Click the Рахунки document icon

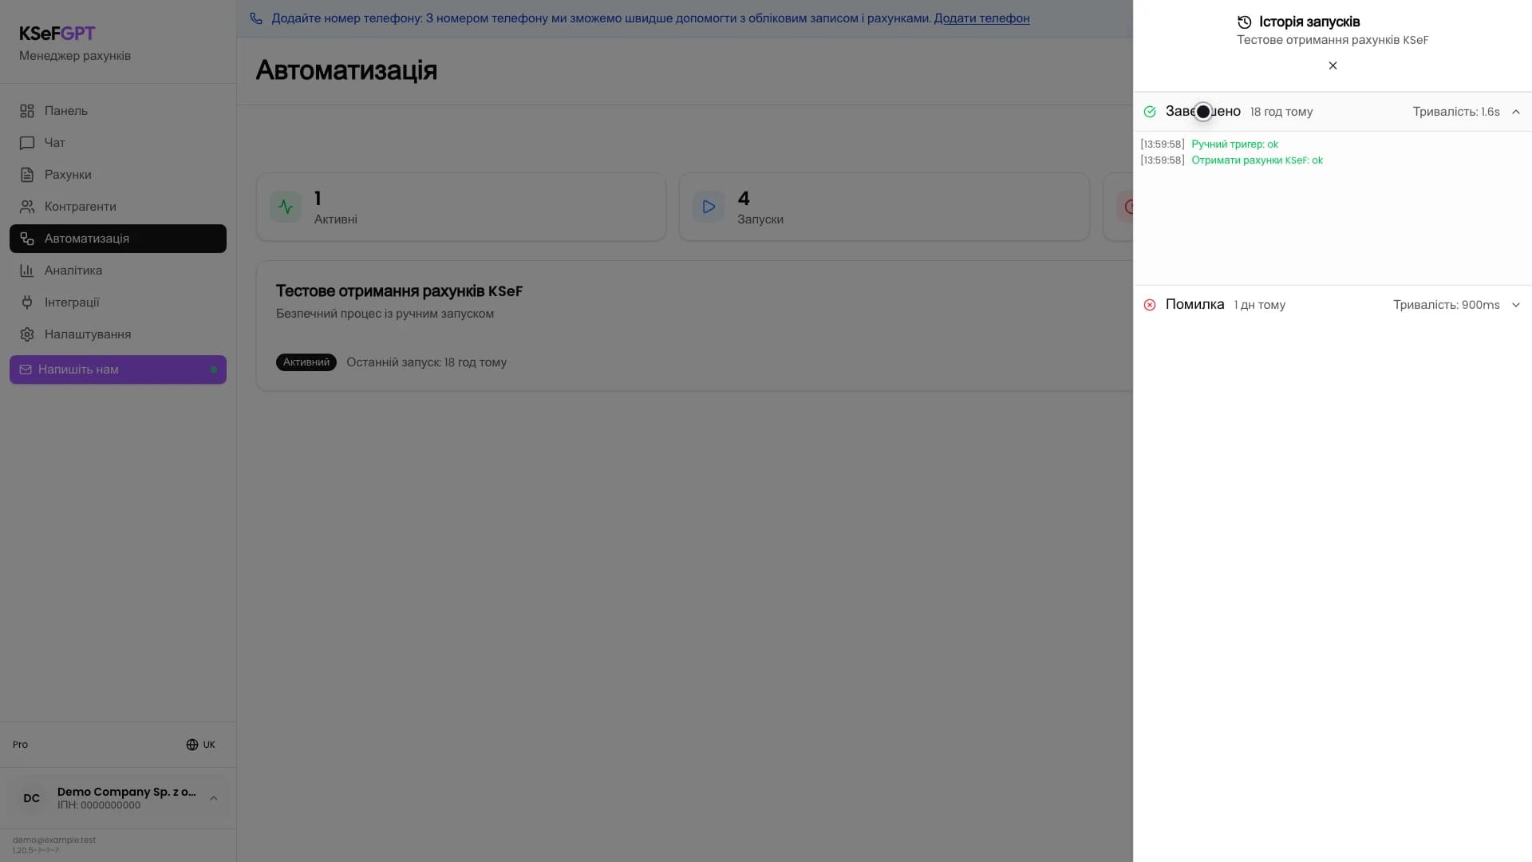27,175
